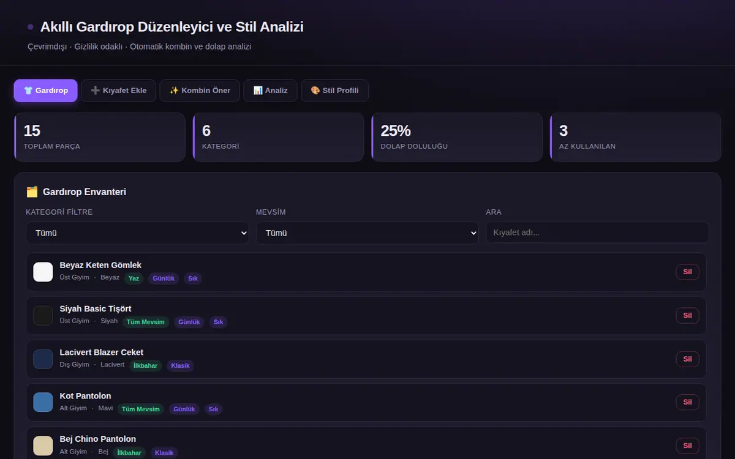Select the Stil Profili tab
The height and width of the screenshot is (459, 735).
coord(334,91)
